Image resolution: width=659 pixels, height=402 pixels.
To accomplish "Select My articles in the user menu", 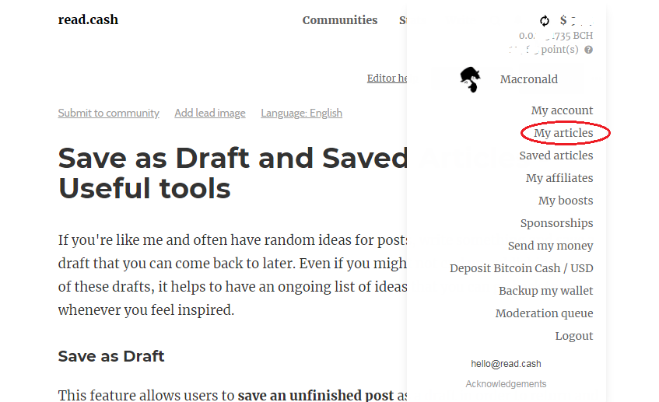I will (563, 133).
